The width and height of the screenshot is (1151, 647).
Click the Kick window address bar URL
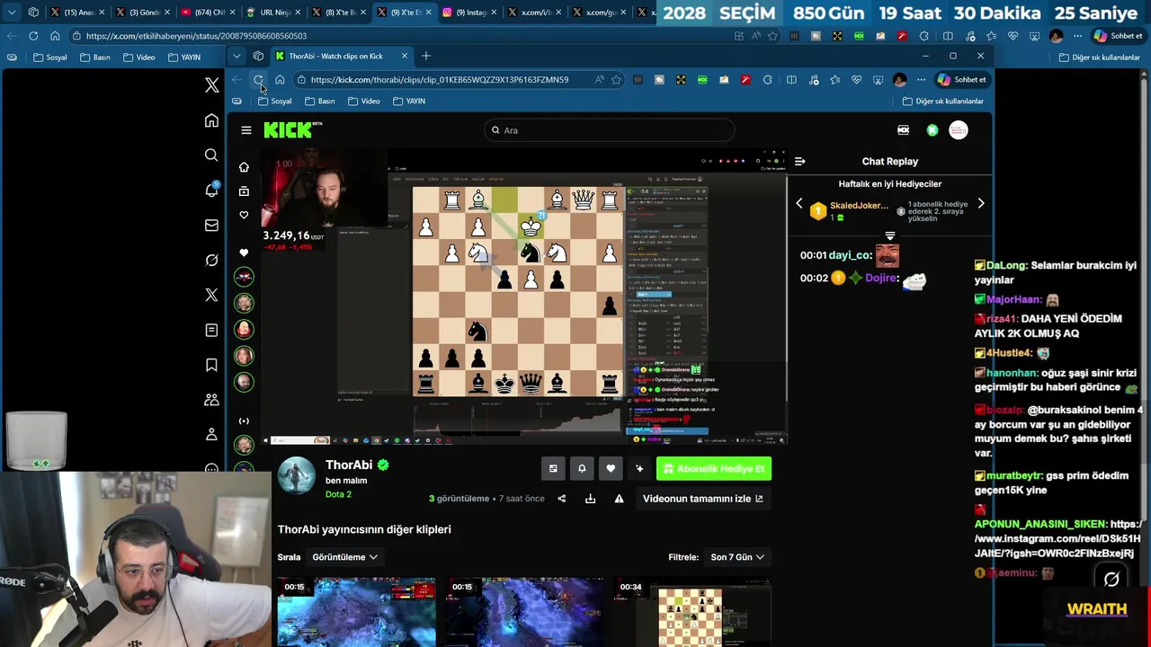click(x=440, y=80)
